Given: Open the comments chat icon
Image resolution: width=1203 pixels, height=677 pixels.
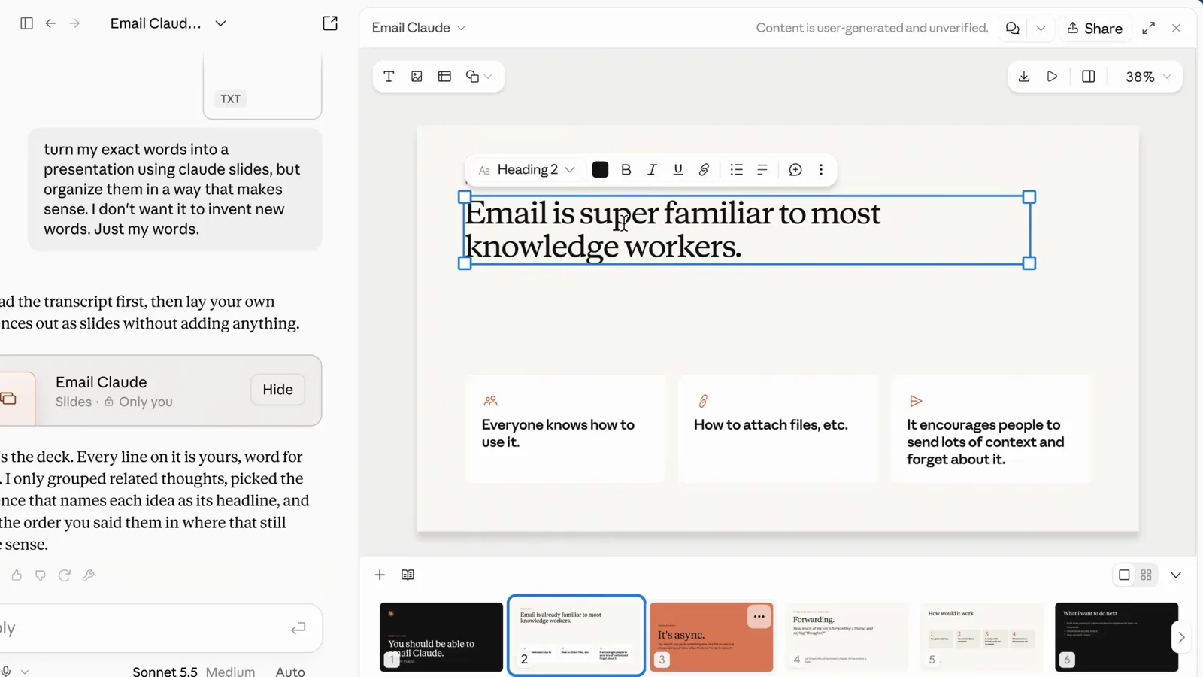Looking at the screenshot, I should [x=1013, y=28].
